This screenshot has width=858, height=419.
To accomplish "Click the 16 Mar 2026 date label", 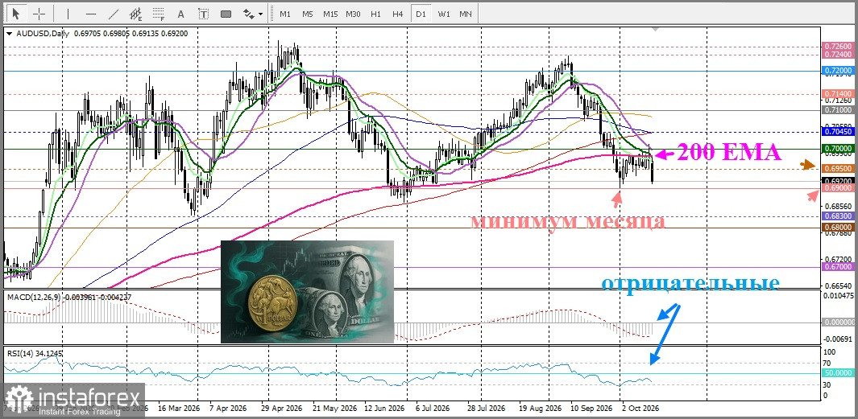I will click(178, 408).
